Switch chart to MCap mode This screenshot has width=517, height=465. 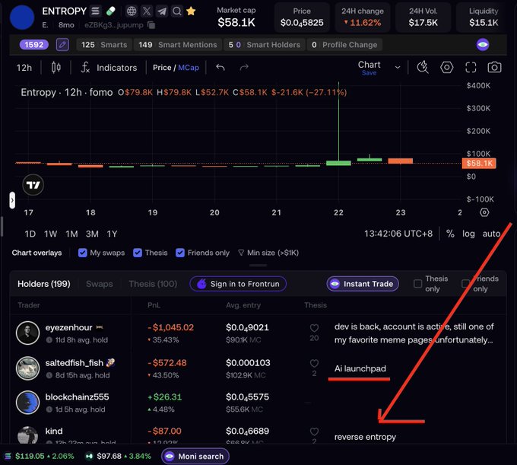point(189,68)
